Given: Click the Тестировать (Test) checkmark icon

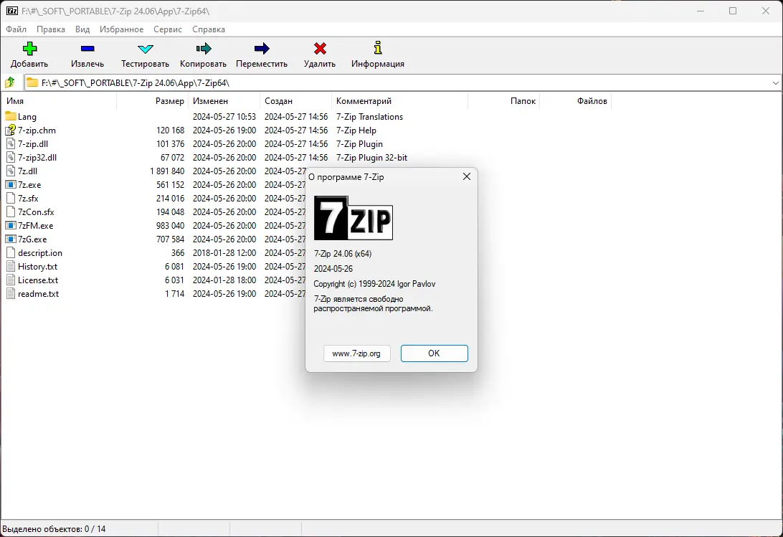Looking at the screenshot, I should 143,48.
